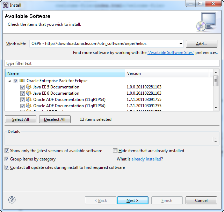
Task: Click the software list scroll down arrow
Action: (216, 108)
